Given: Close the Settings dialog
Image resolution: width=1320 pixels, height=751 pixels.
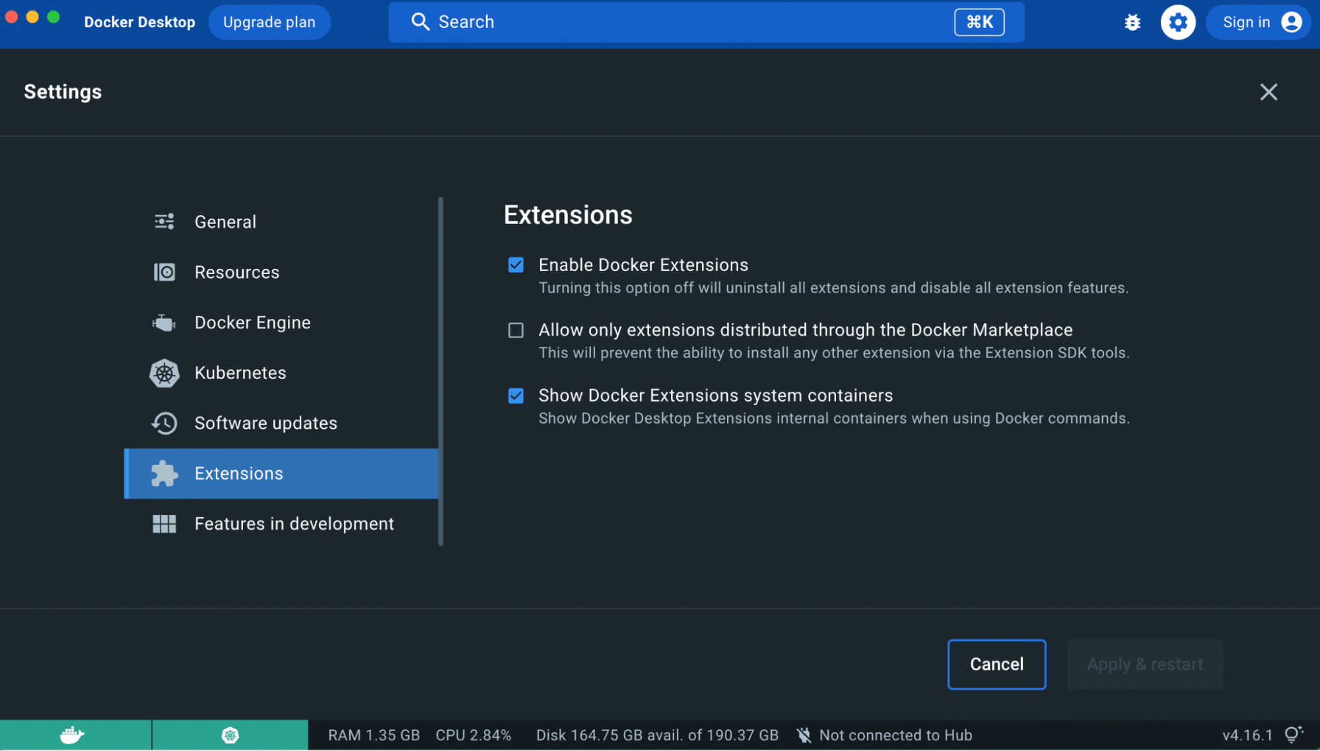Looking at the screenshot, I should [x=1268, y=92].
